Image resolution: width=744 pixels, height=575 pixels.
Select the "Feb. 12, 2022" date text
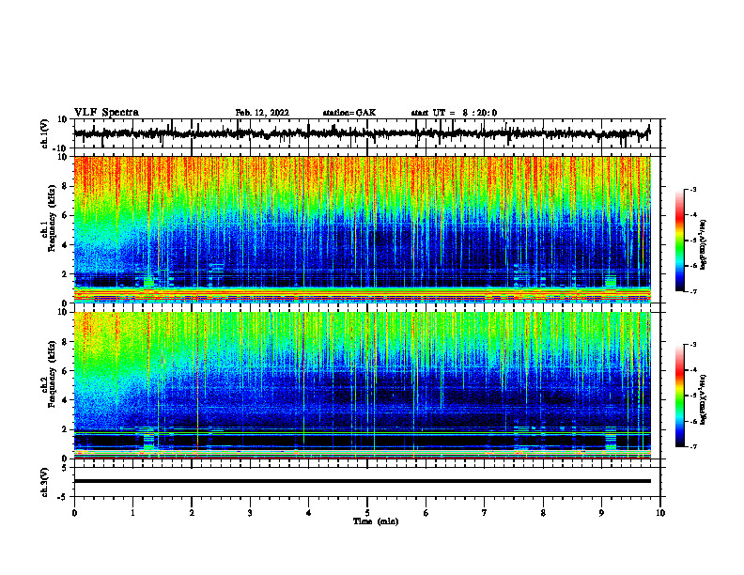click(262, 113)
